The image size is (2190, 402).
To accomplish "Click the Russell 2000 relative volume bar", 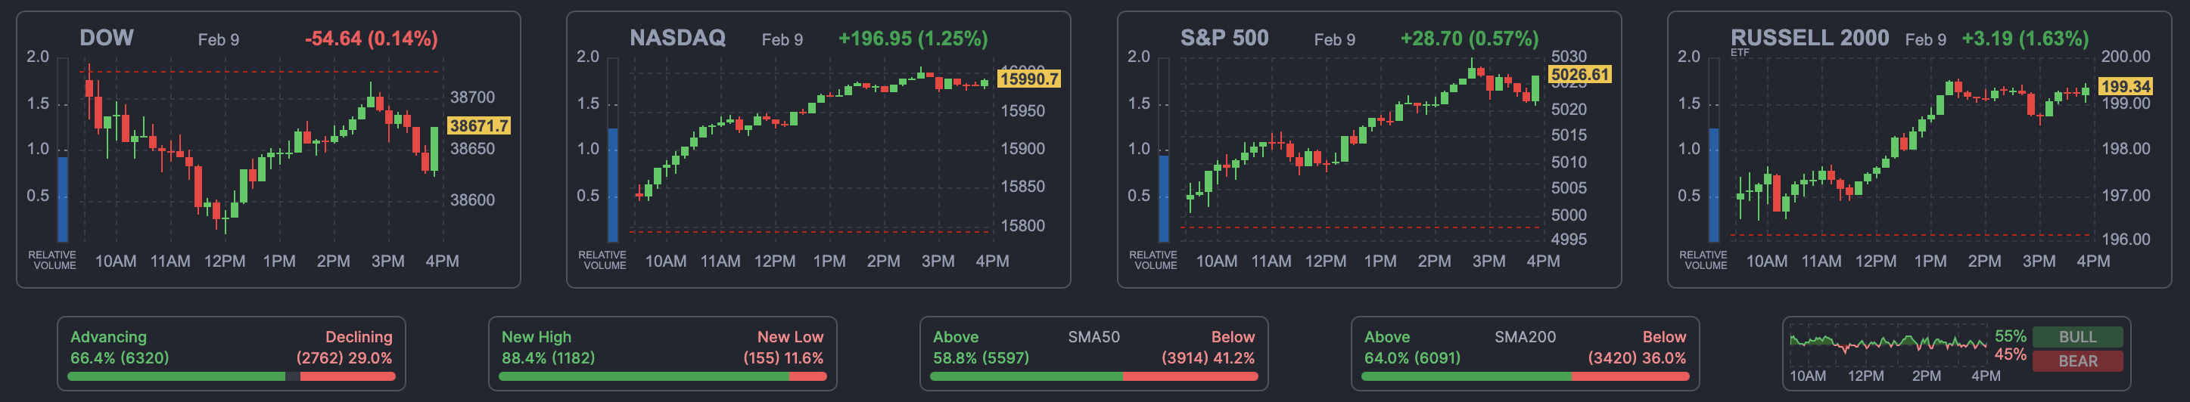I will pyautogui.click(x=1714, y=150).
